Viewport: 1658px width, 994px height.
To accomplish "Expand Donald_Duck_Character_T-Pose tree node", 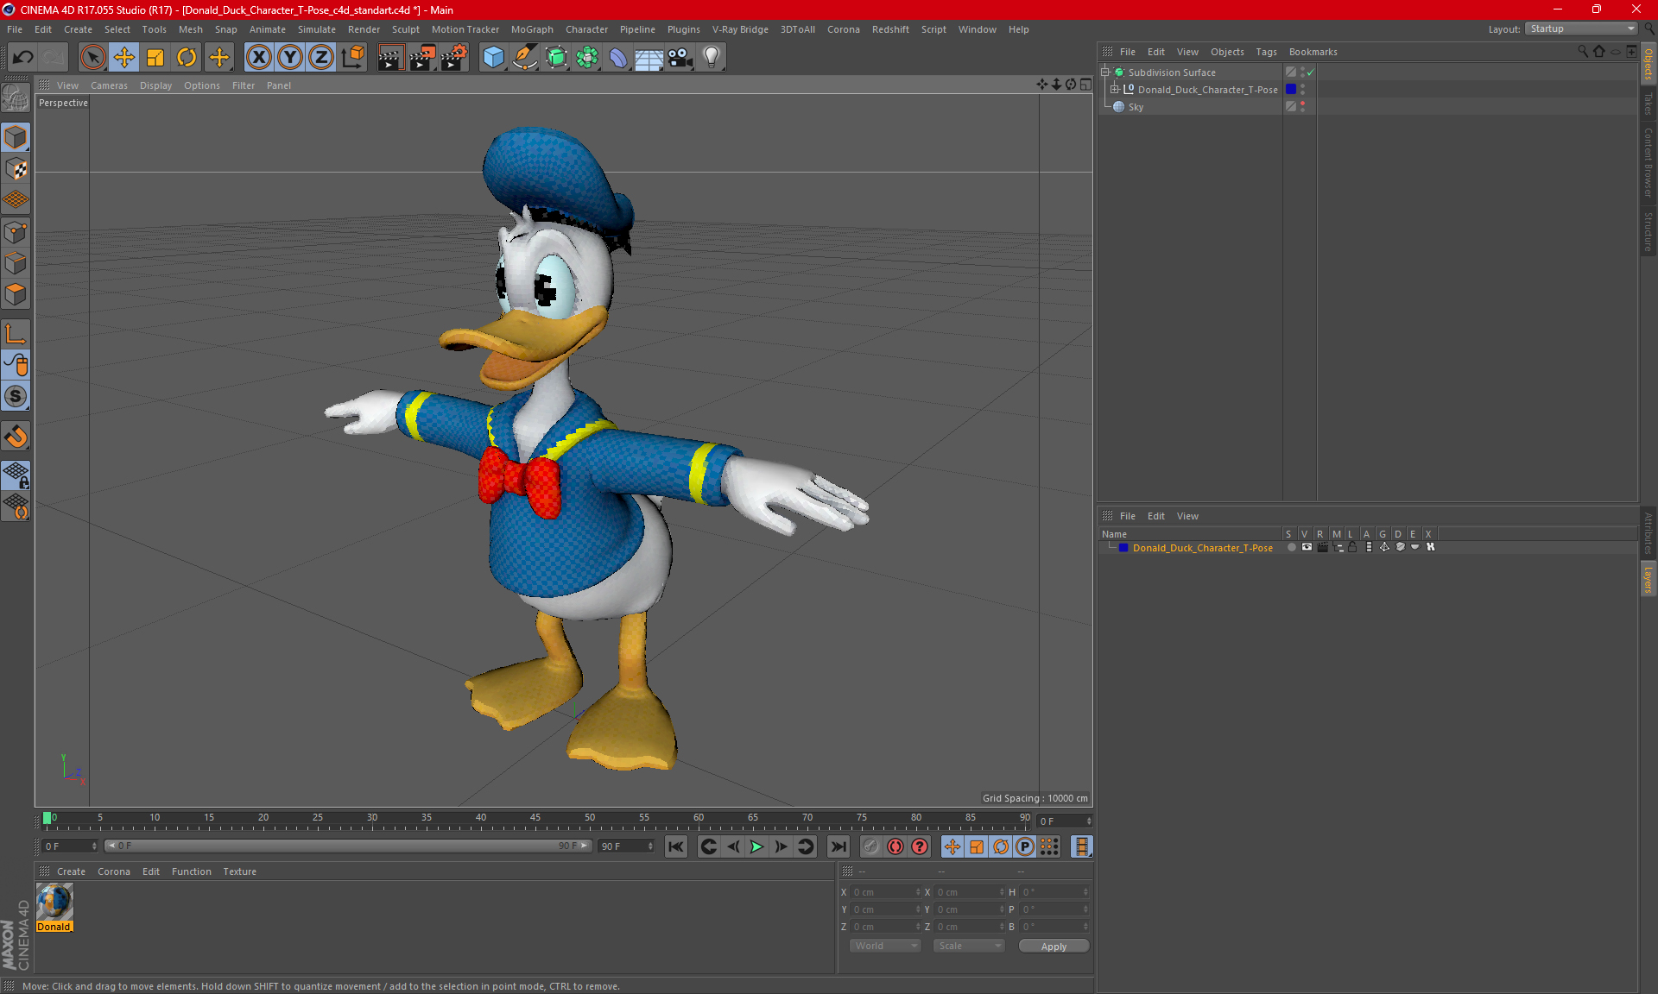I will click(1115, 90).
